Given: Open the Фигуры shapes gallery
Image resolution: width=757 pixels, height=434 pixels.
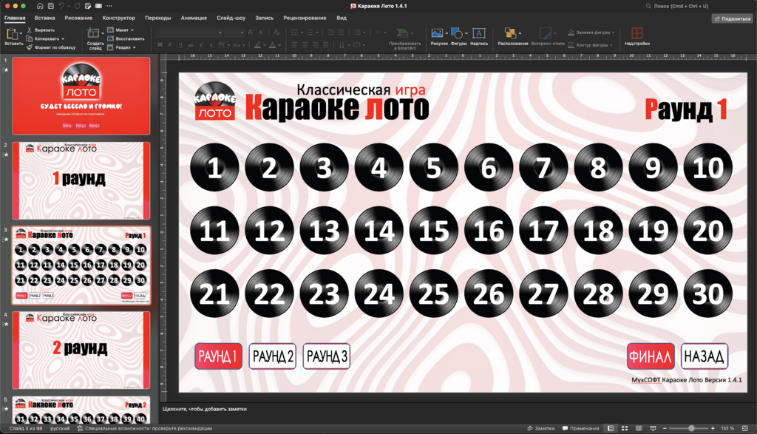Looking at the screenshot, I should [458, 37].
